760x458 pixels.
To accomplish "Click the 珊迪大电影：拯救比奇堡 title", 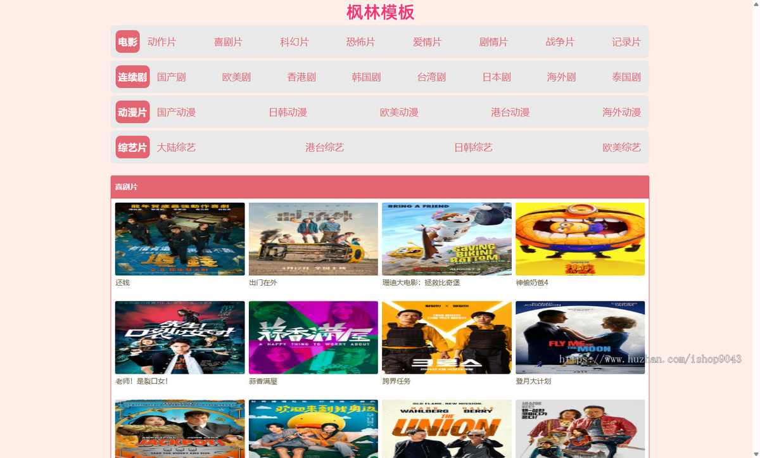I will click(421, 283).
